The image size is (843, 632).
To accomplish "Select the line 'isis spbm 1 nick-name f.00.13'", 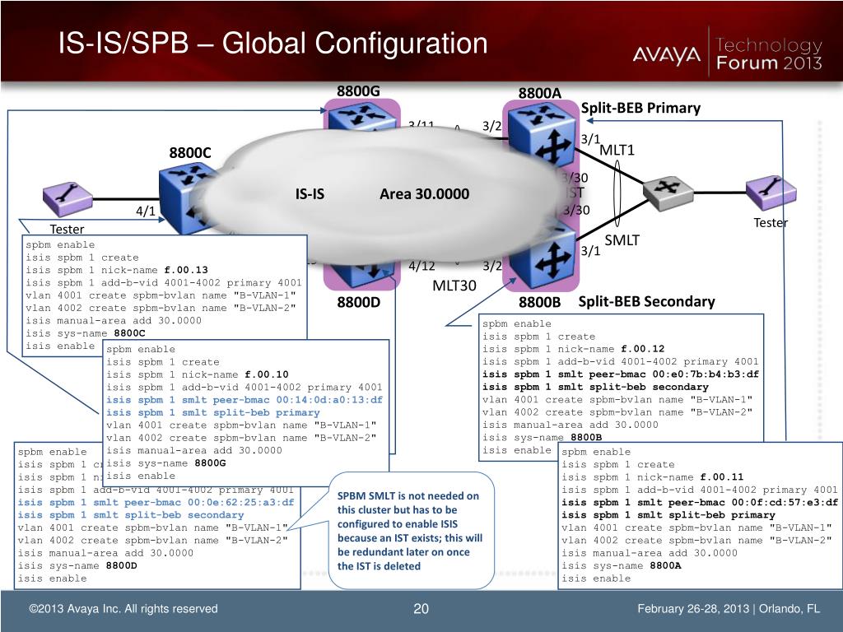I will (117, 270).
